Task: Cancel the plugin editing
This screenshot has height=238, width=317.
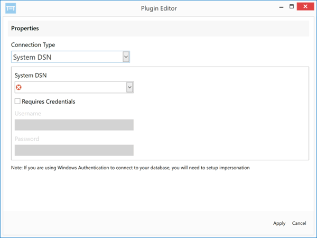Action: point(299,223)
